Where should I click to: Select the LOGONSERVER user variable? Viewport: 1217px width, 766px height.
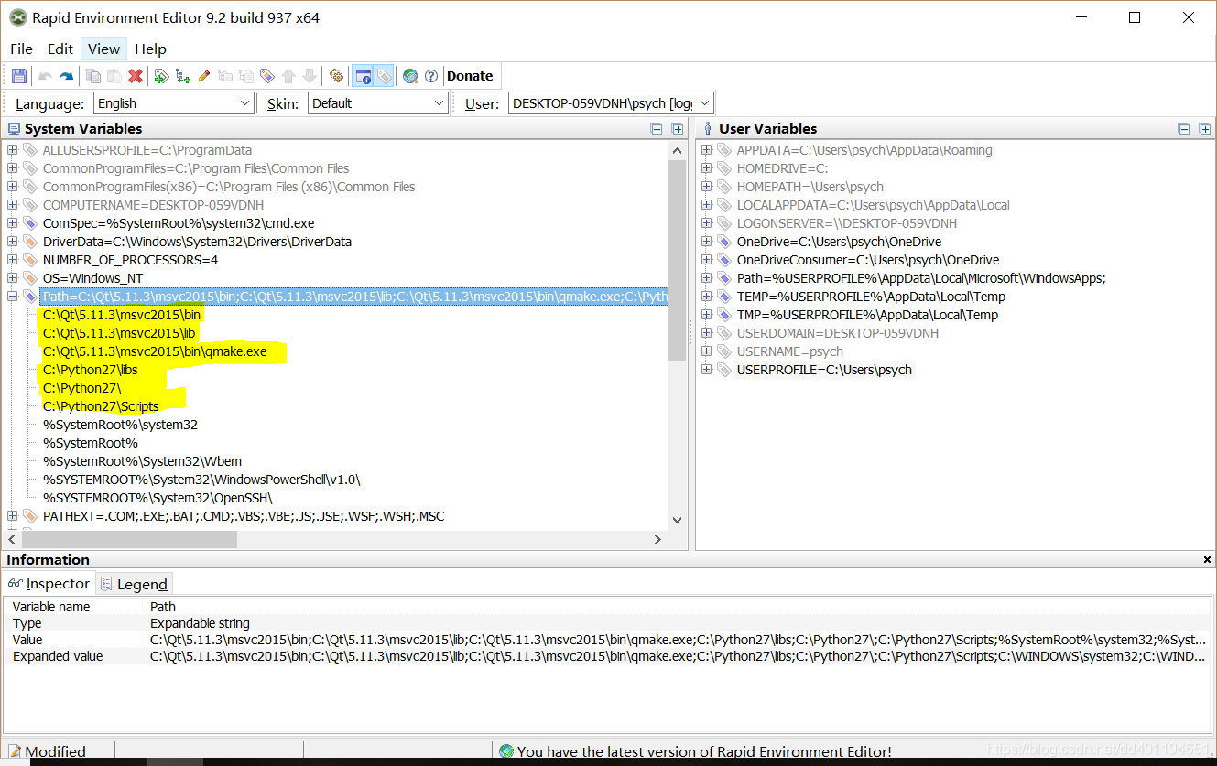[x=846, y=223]
